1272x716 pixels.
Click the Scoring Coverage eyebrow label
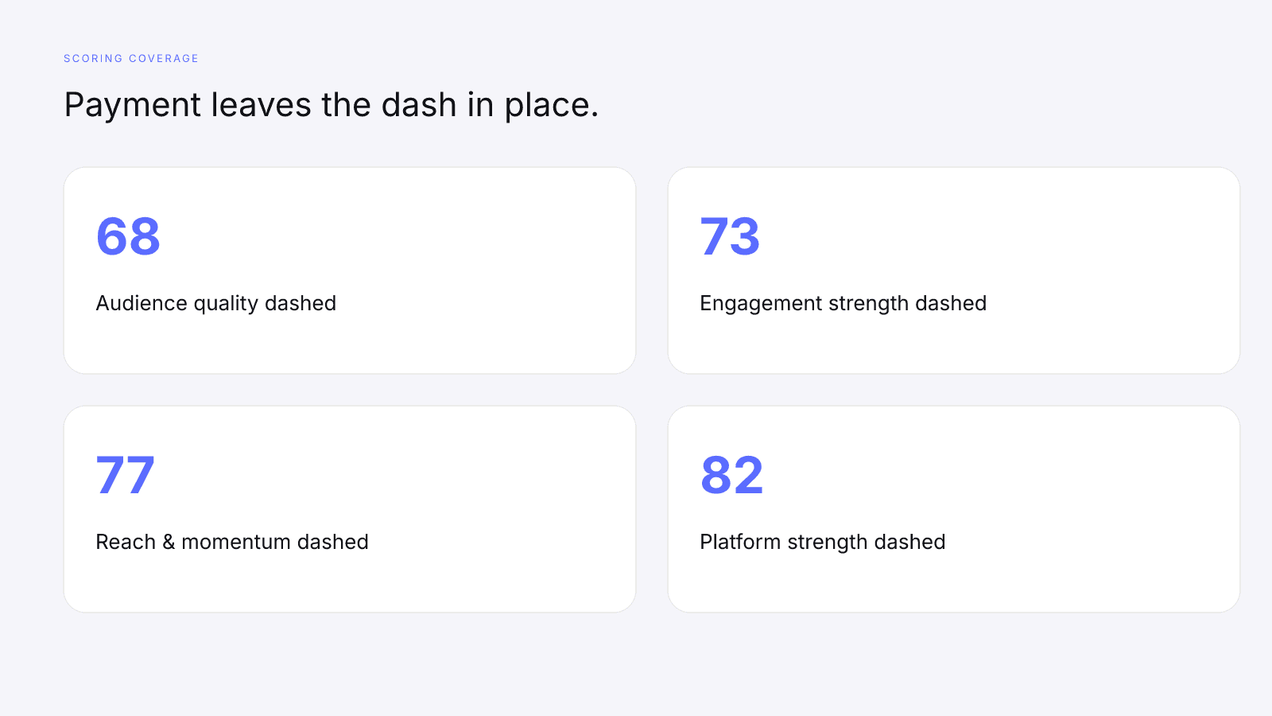131,58
